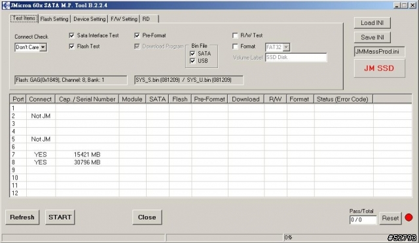Click the Save INI button

tap(373, 37)
